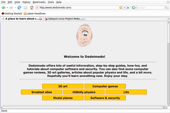
Task: Switch to the 'A place to learn about c...' tab
Action: 22,19
